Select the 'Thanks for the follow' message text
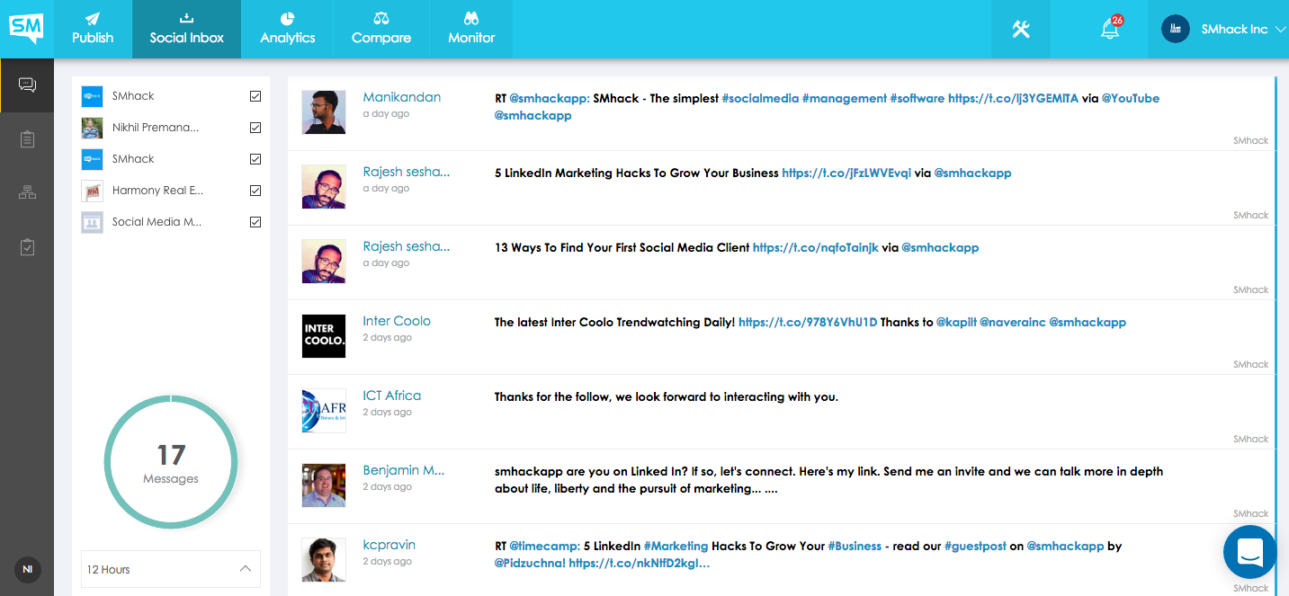 (667, 396)
